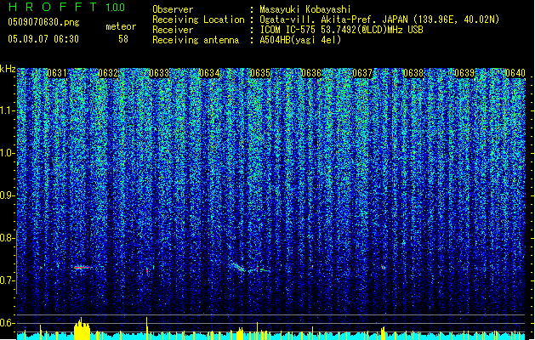Click the 0632 time marker label

[108, 73]
